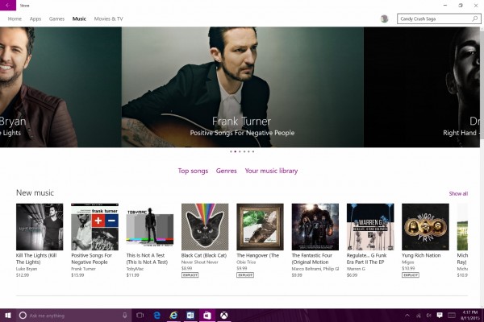The height and width of the screenshot is (322, 484).
Task: Launch Microsoft Edge from taskbar
Action: (x=157, y=316)
